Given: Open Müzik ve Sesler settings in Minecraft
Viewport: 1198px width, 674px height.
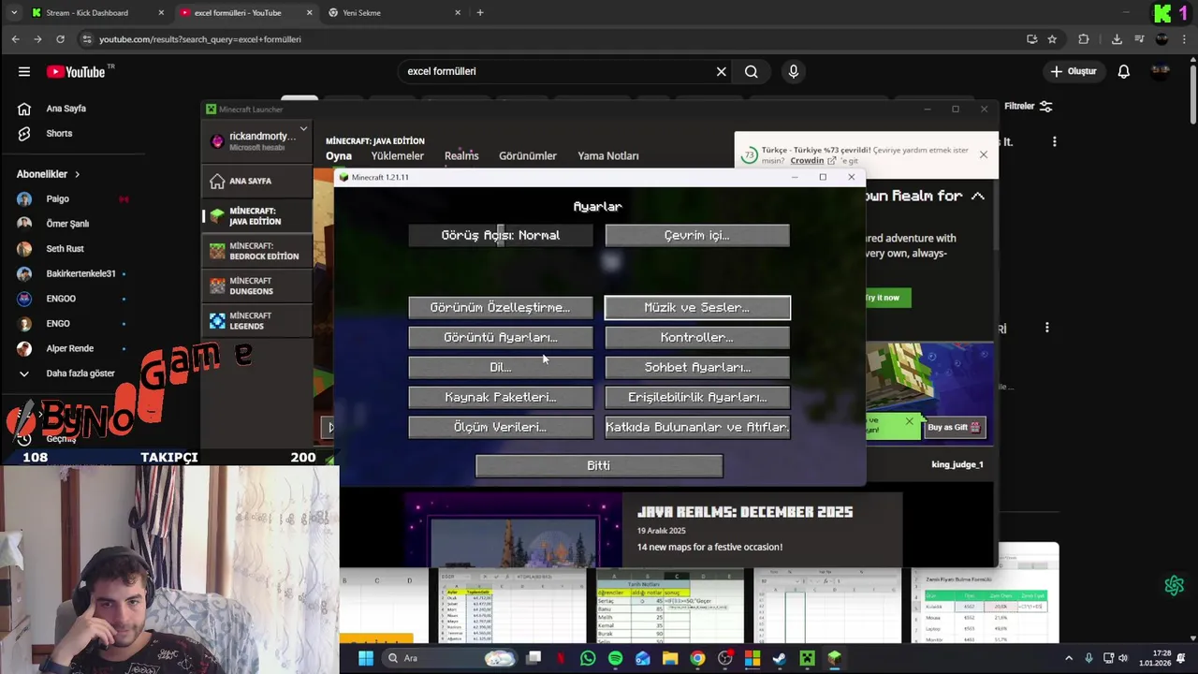Looking at the screenshot, I should point(697,307).
